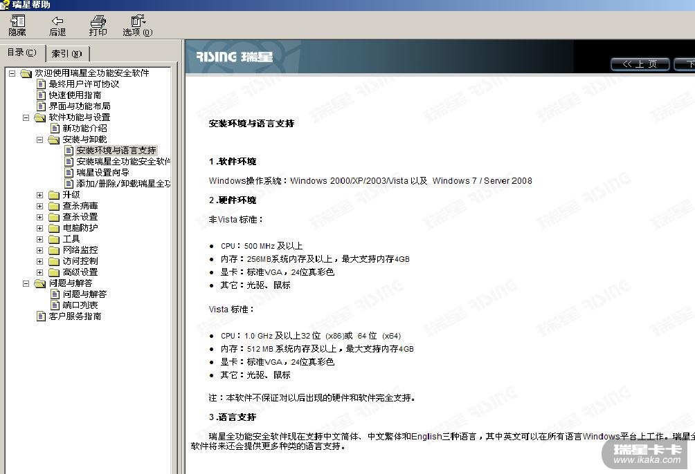The image size is (695, 474).
Task: Click the open-book icon of 安装与卸载
Action: 53,140
